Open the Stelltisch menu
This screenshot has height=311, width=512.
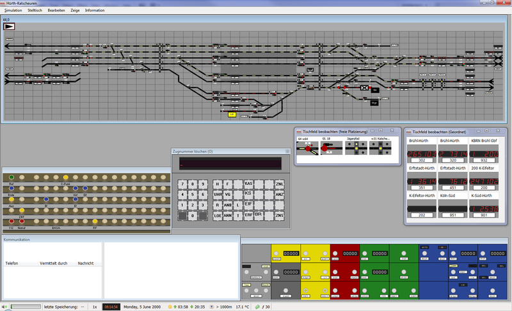(x=36, y=10)
